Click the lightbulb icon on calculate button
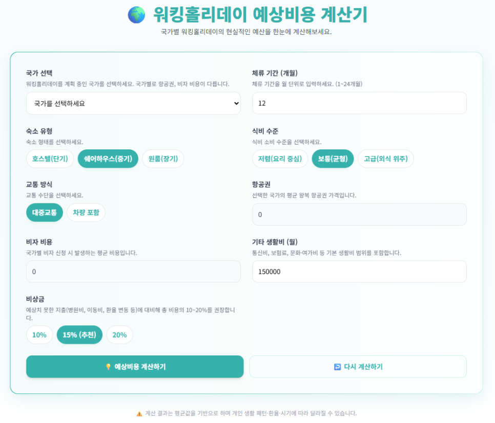Screen dimensions: 495x423 click(108, 367)
